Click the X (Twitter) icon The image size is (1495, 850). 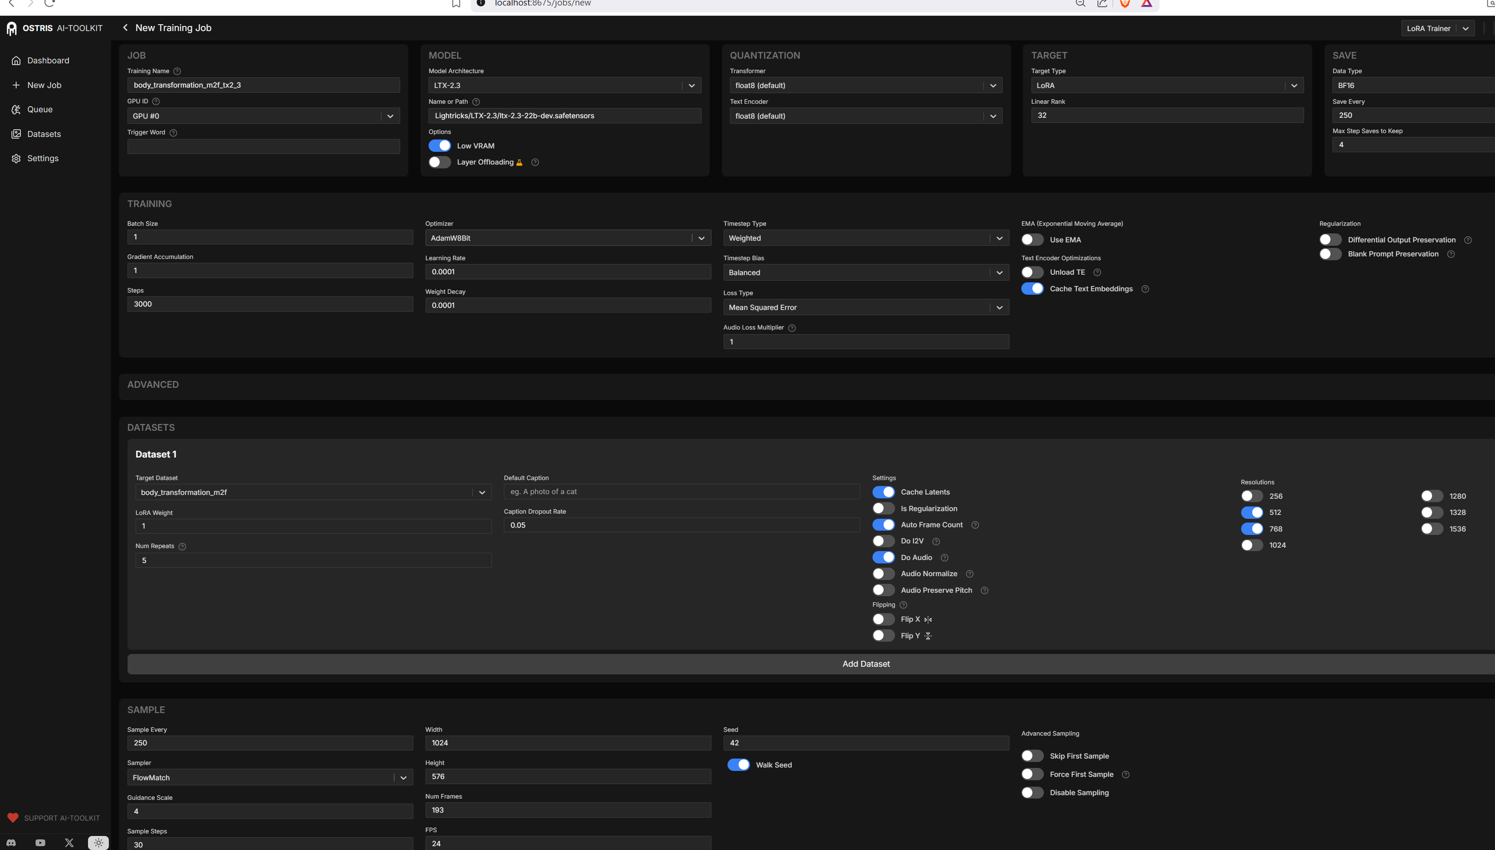[69, 842]
